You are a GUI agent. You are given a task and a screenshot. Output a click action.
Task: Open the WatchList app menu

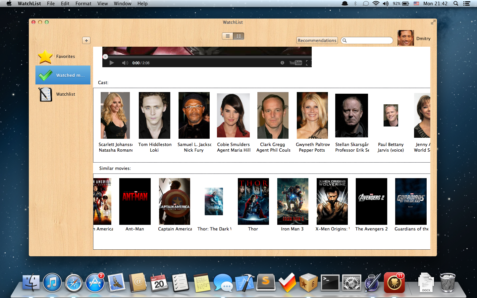(29, 3)
